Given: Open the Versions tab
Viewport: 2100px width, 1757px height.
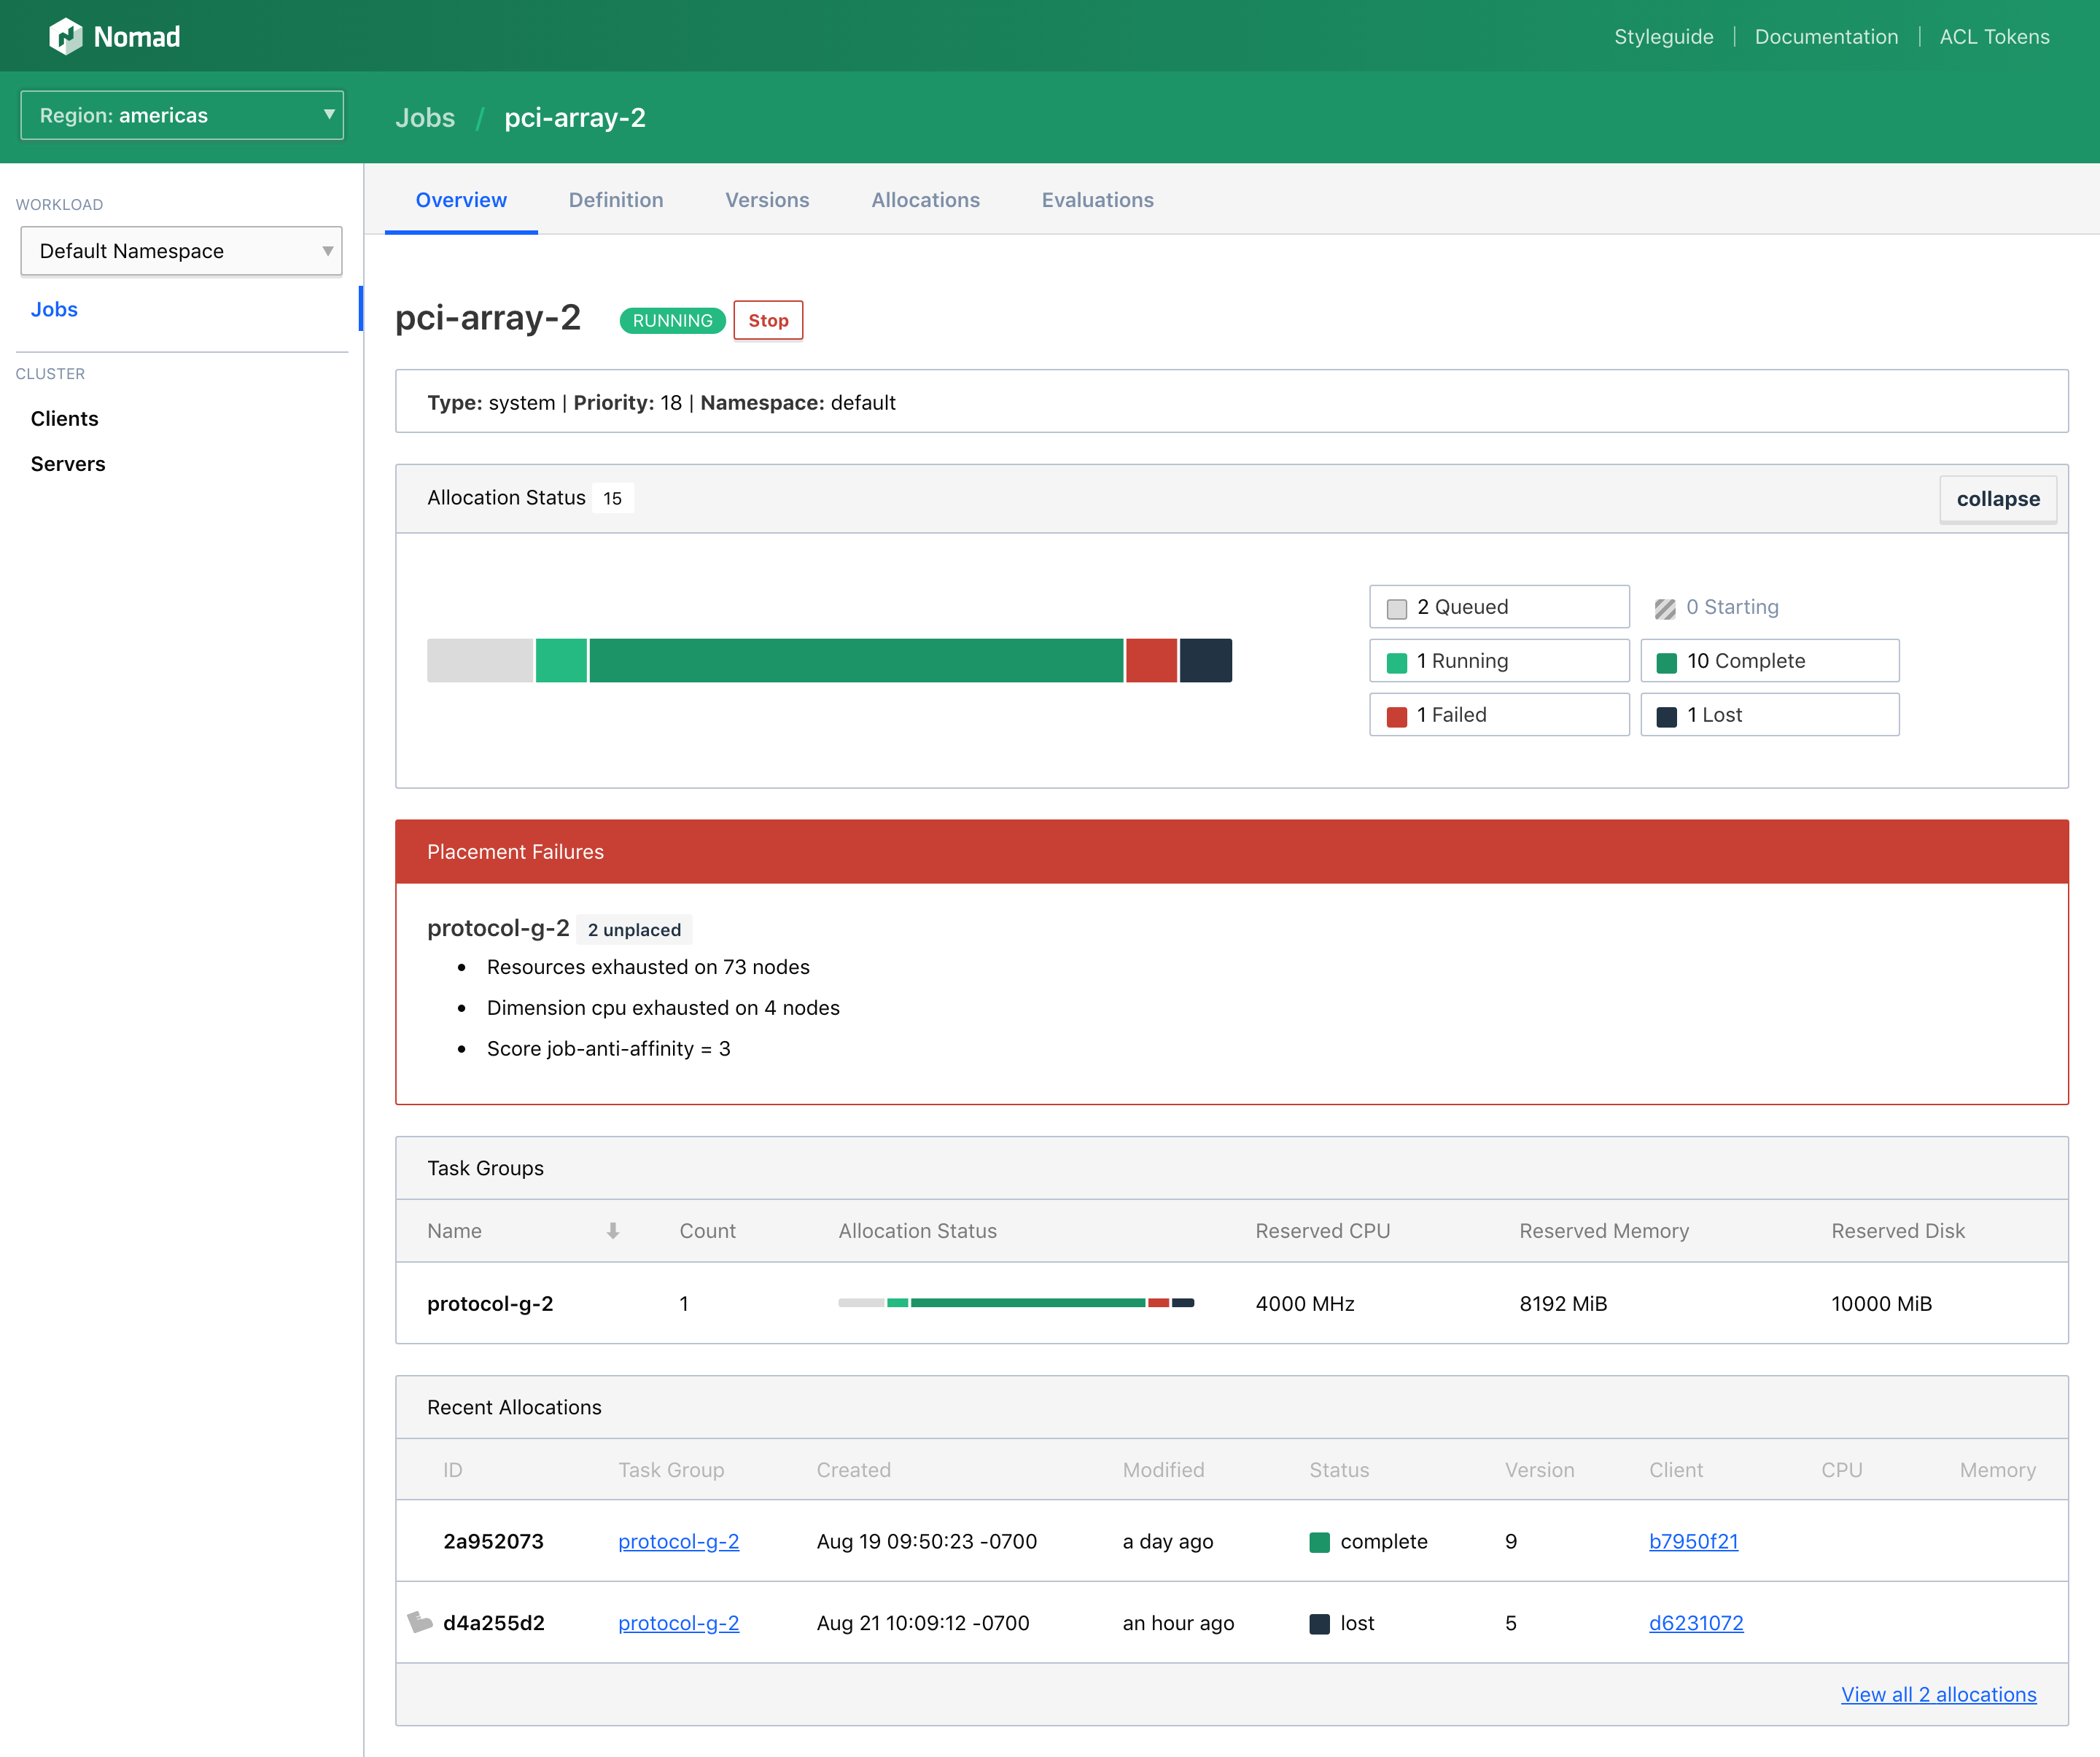Looking at the screenshot, I should point(767,200).
